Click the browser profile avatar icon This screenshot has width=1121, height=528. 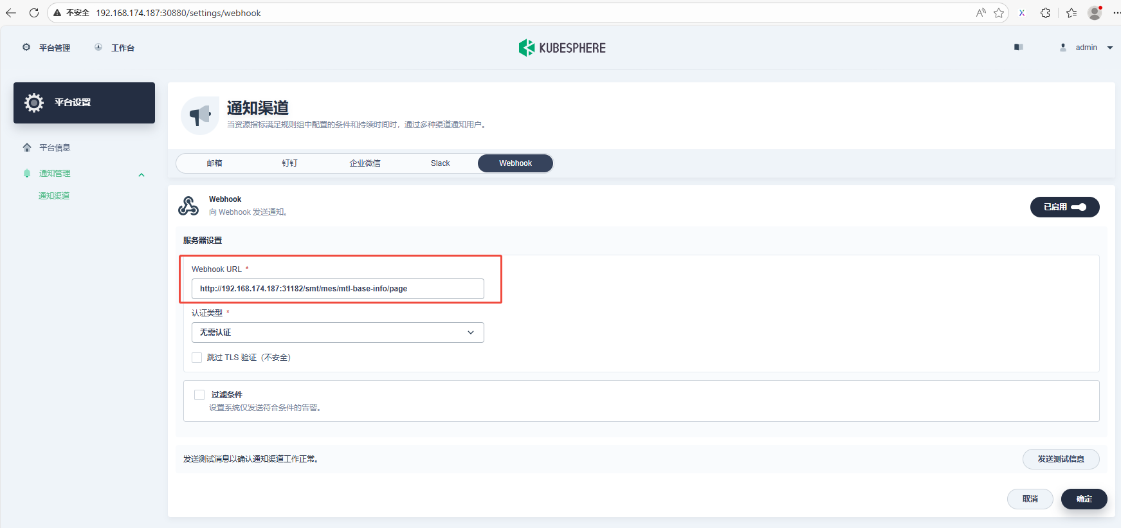coord(1094,13)
